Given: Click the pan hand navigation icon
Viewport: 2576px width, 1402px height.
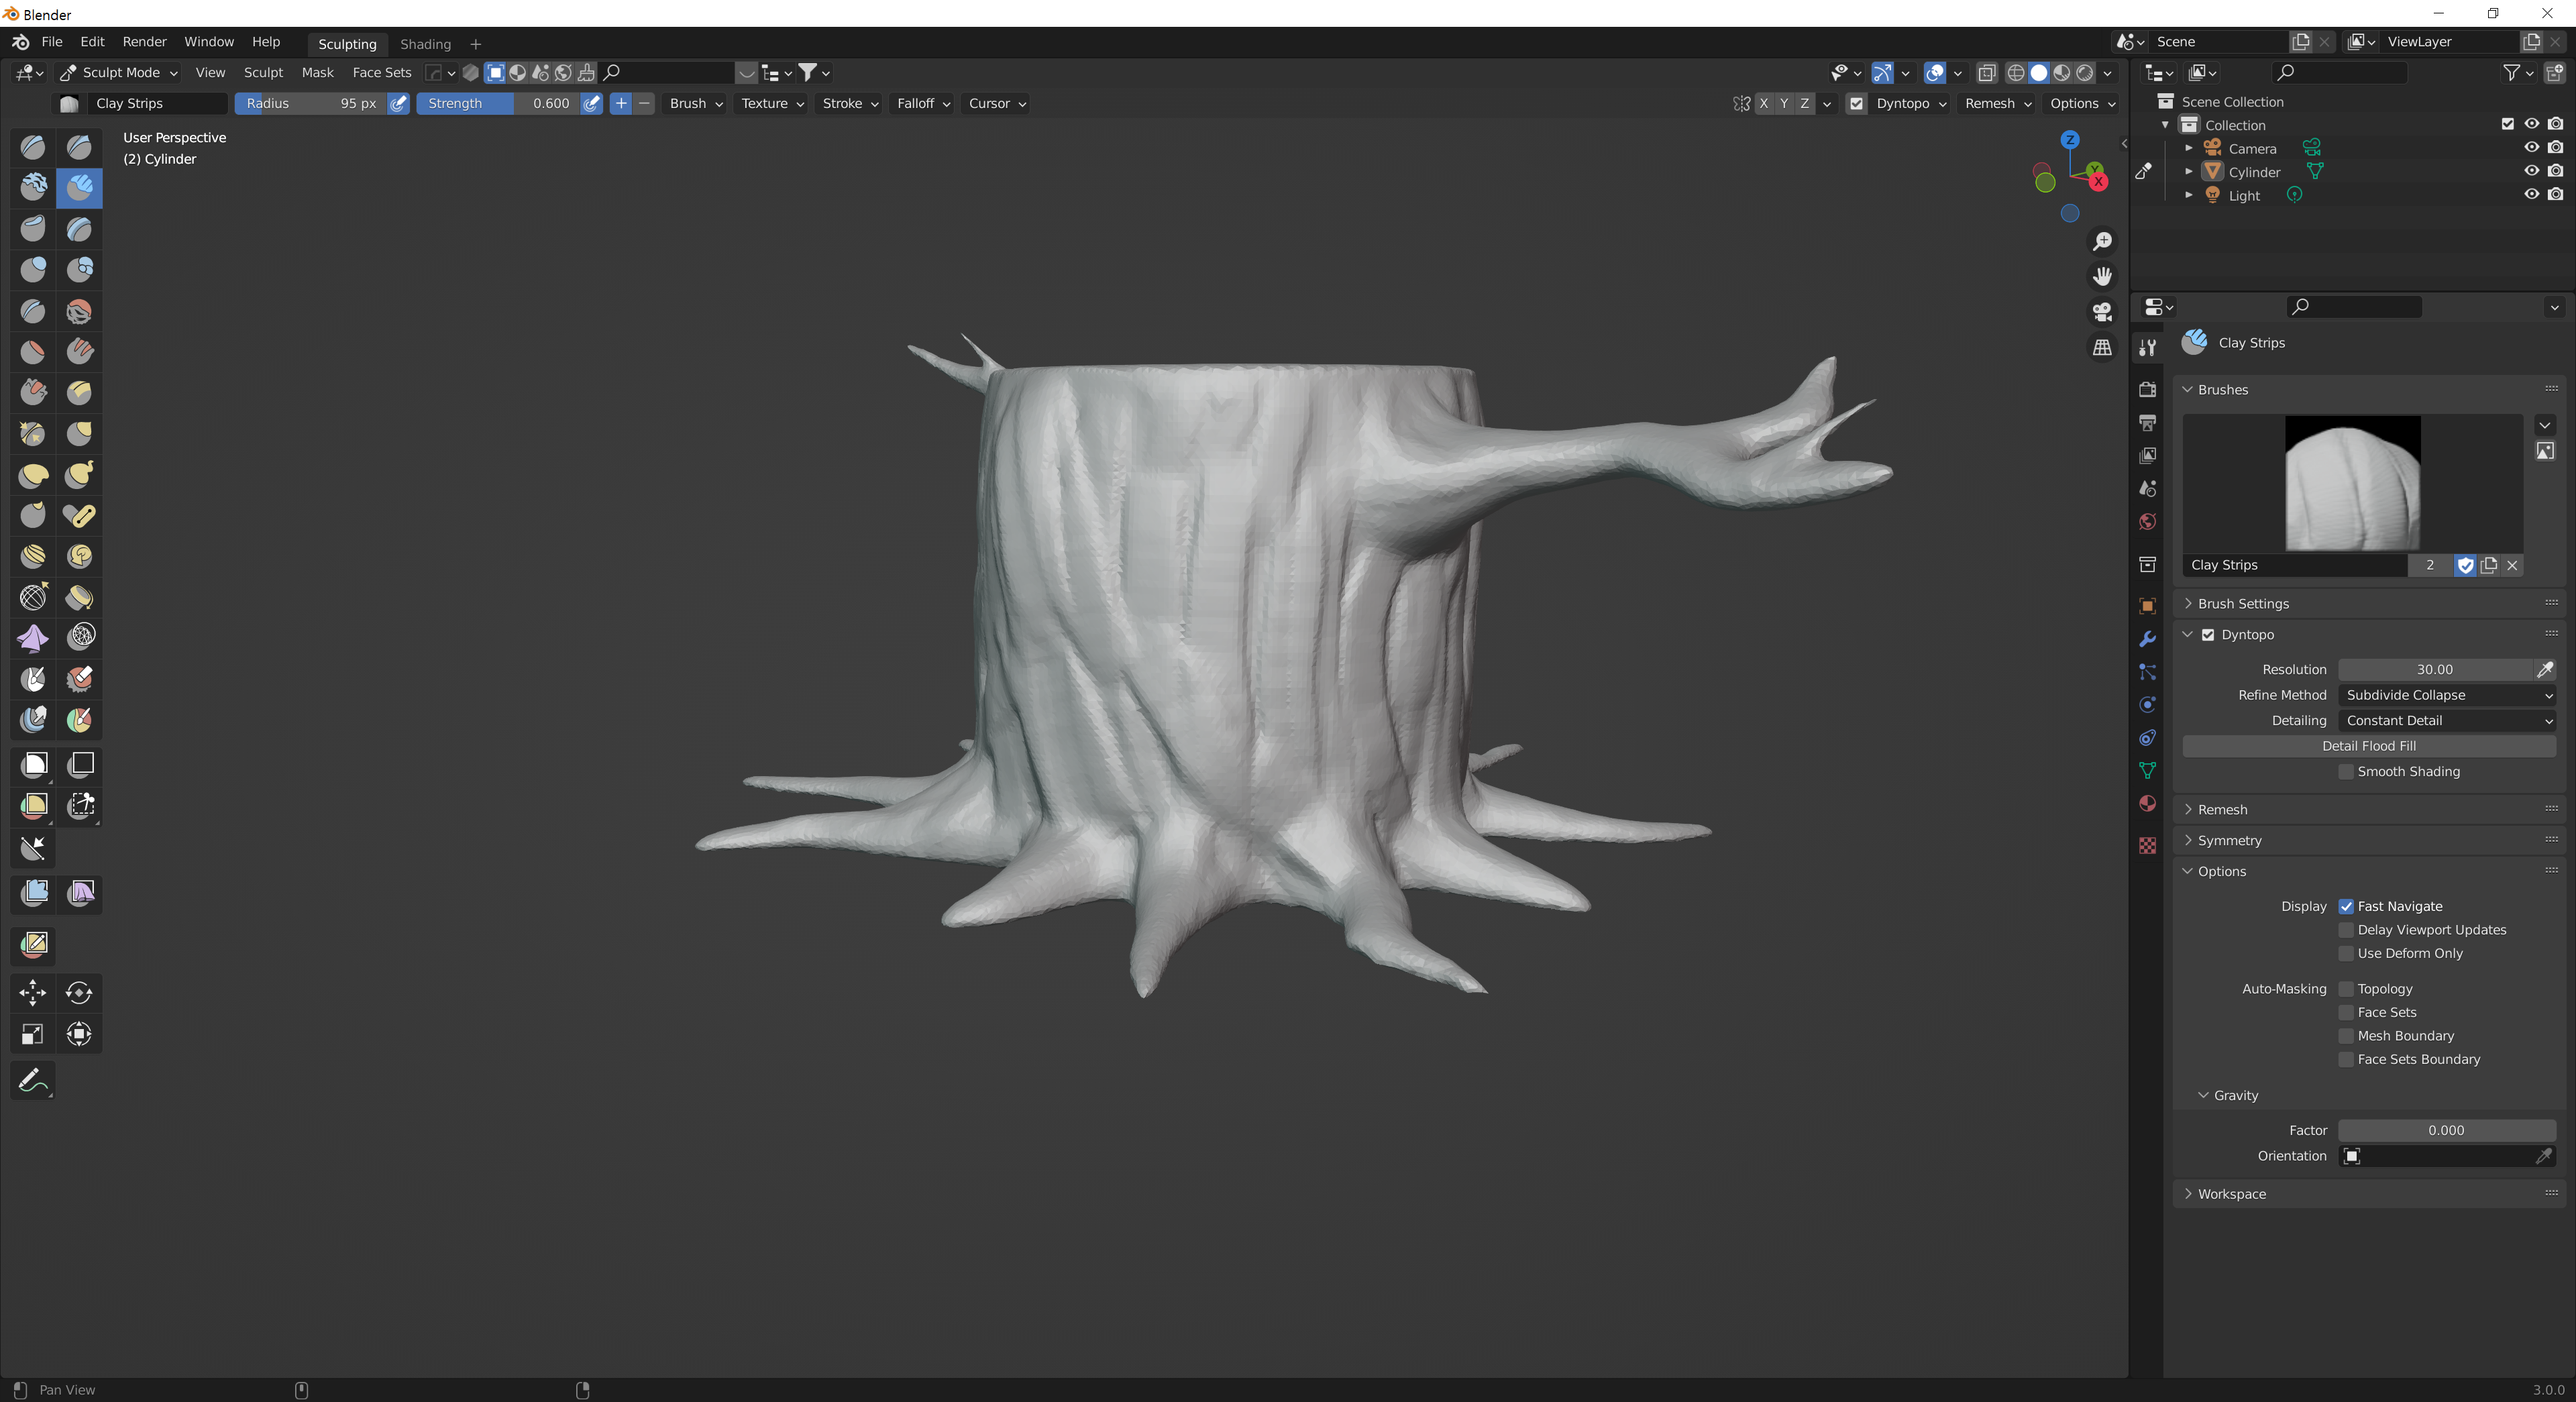Looking at the screenshot, I should click(2102, 277).
